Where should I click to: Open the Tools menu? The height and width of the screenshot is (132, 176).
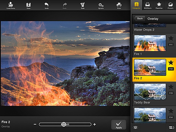pyautogui.click(x=82, y=5)
